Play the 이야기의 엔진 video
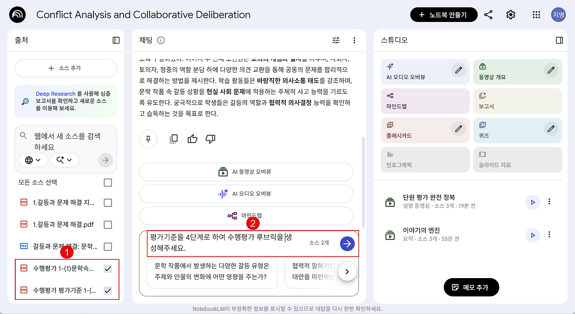 click(x=533, y=235)
